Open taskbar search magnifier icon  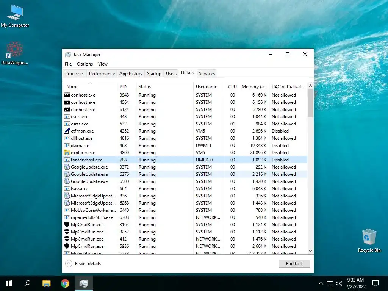[27, 283]
